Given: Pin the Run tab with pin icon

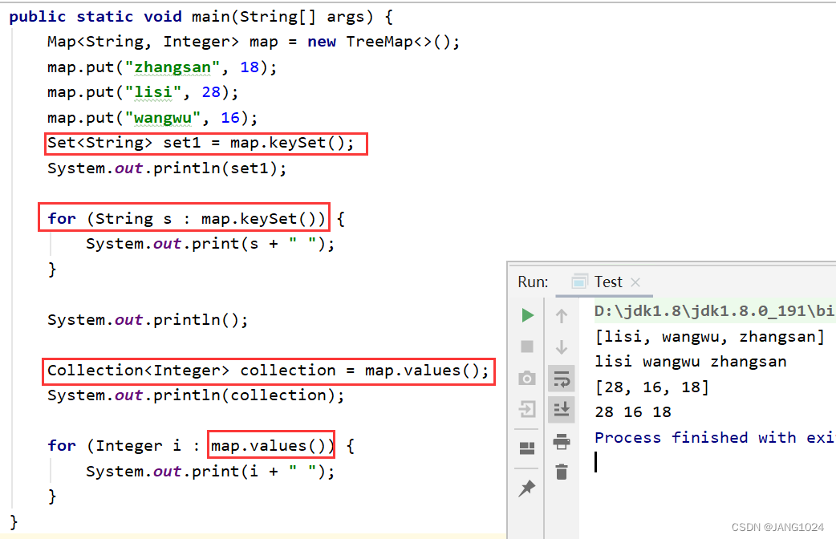Looking at the screenshot, I should pyautogui.click(x=527, y=488).
